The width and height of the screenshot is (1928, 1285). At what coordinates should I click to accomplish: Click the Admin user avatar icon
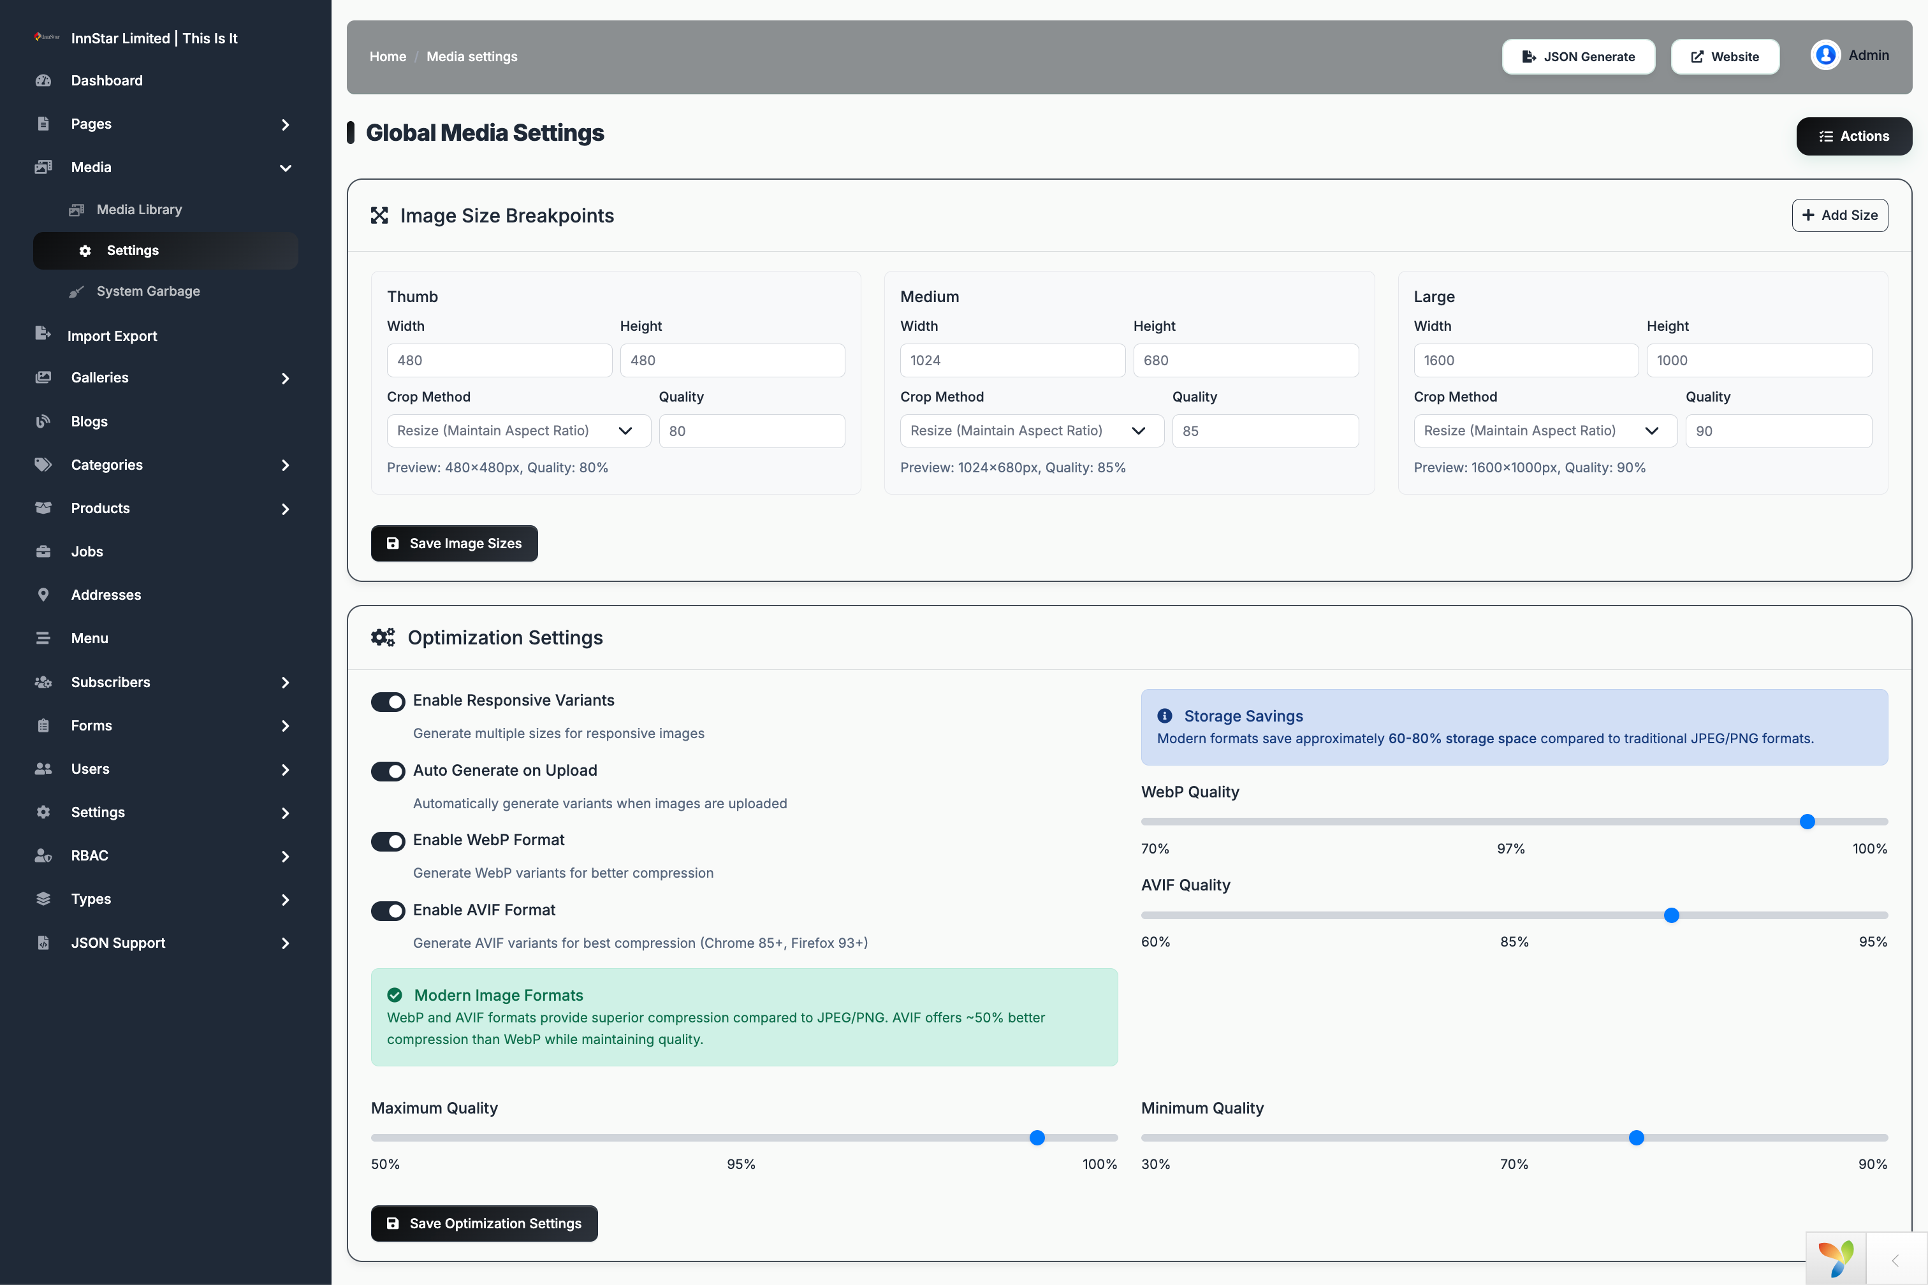click(x=1825, y=55)
